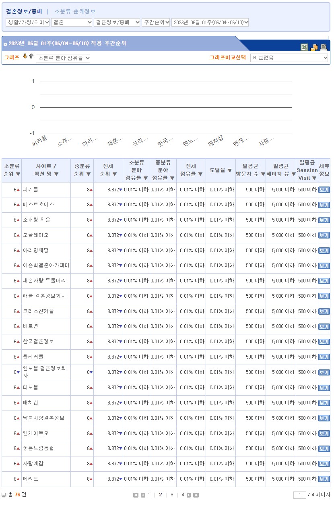
Task: Open the week date range dropdown
Action: click(210, 22)
